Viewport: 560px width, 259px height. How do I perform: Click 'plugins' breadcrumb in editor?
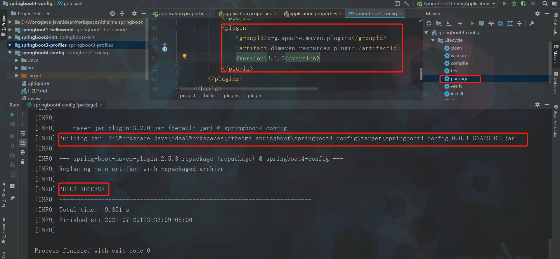(231, 96)
